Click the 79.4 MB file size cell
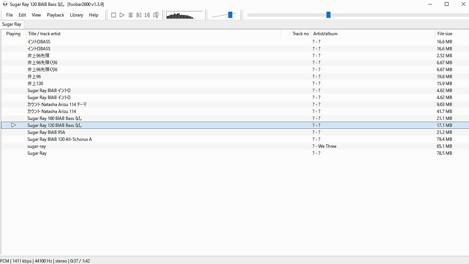This screenshot has height=264, width=469. [x=444, y=139]
